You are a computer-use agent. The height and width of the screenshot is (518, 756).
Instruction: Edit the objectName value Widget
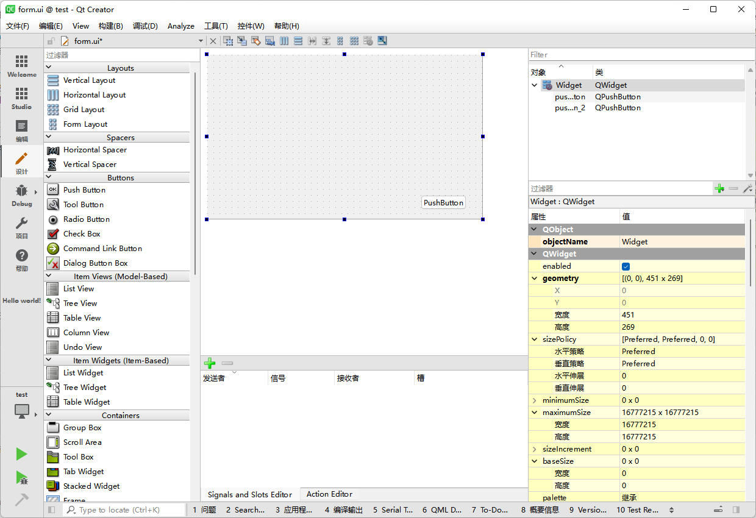pyautogui.click(x=682, y=242)
